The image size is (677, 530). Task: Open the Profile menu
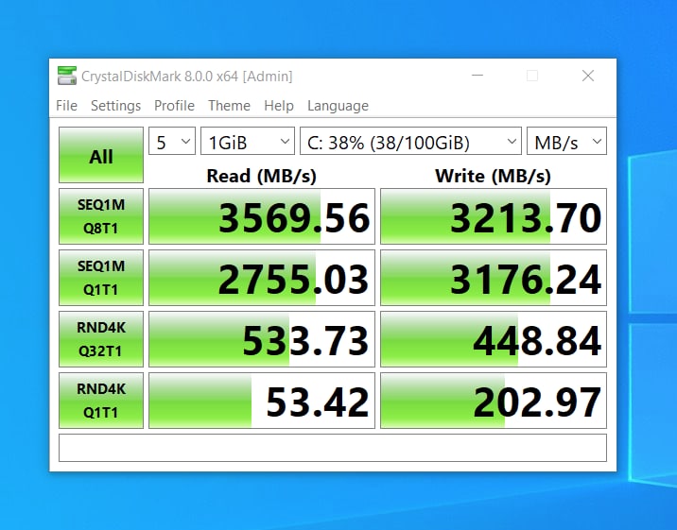pos(174,106)
